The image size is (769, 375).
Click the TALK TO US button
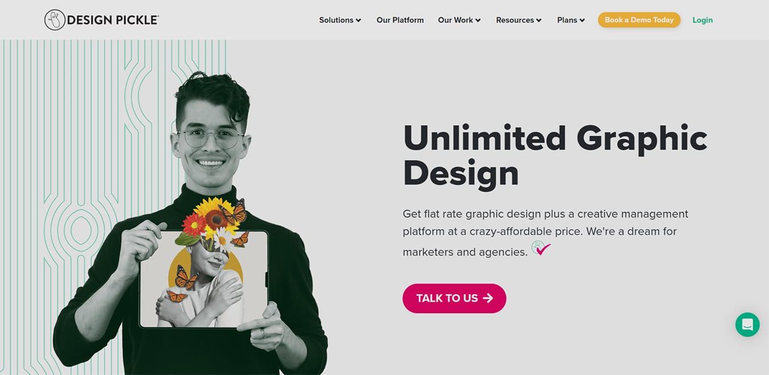point(455,298)
